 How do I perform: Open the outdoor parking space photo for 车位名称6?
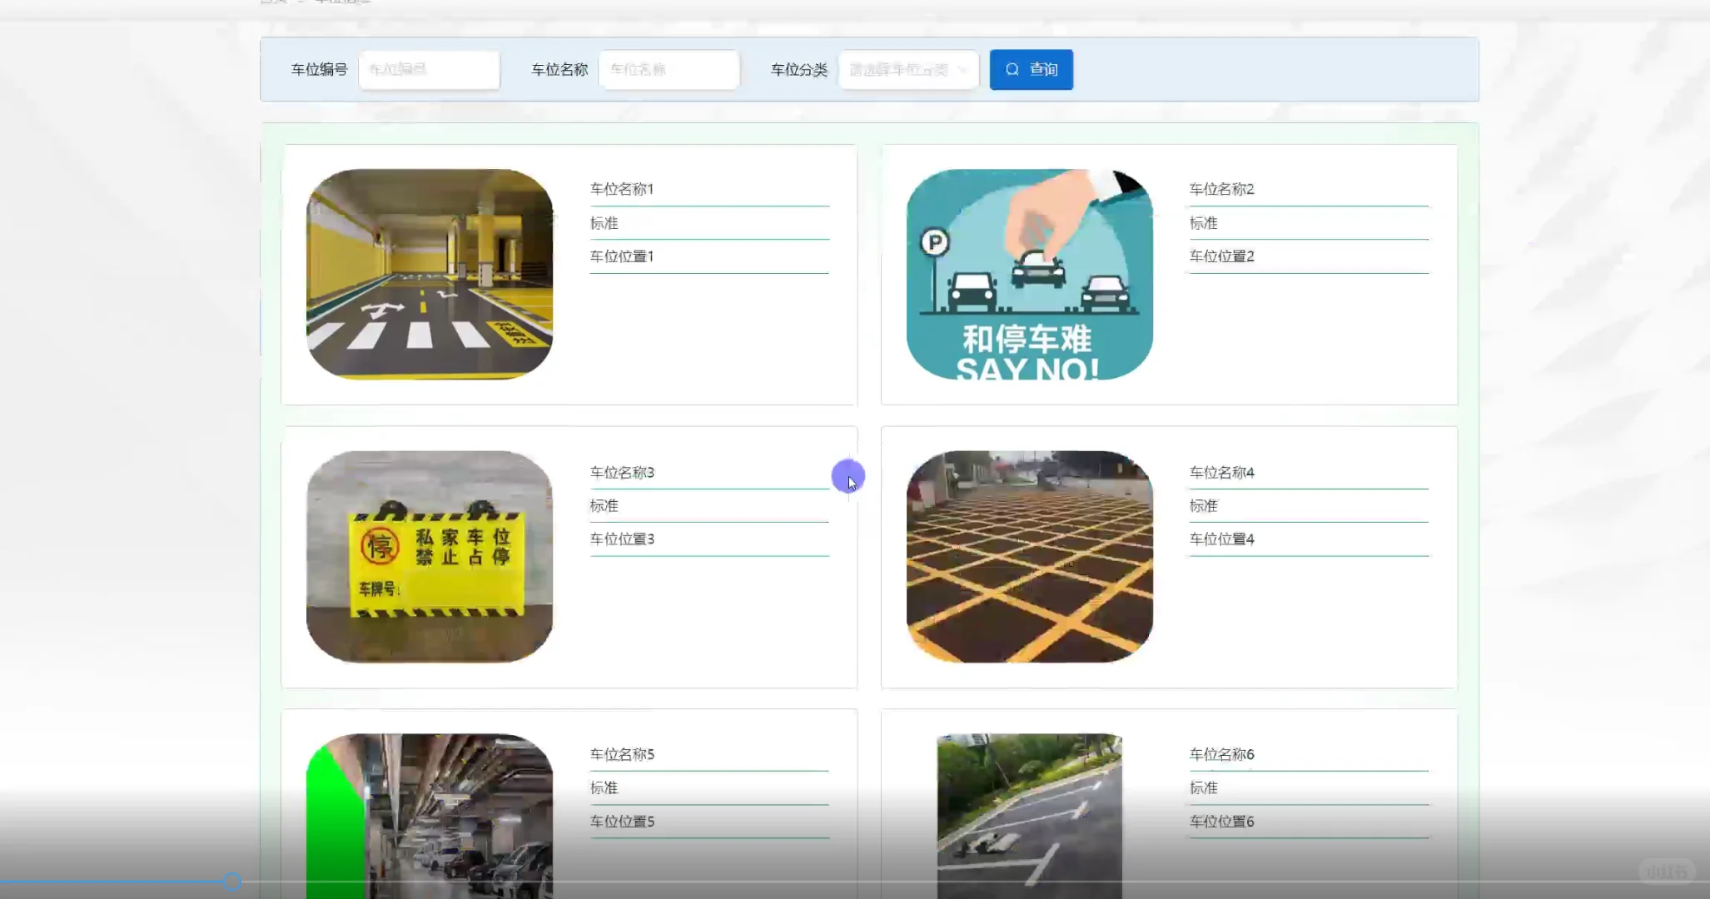click(x=1029, y=812)
